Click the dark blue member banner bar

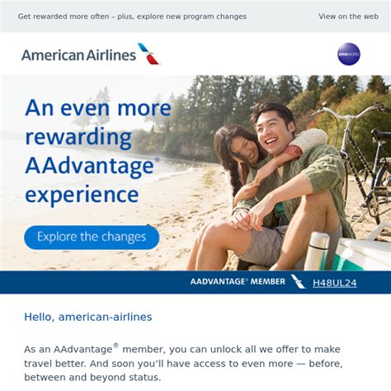(195, 282)
